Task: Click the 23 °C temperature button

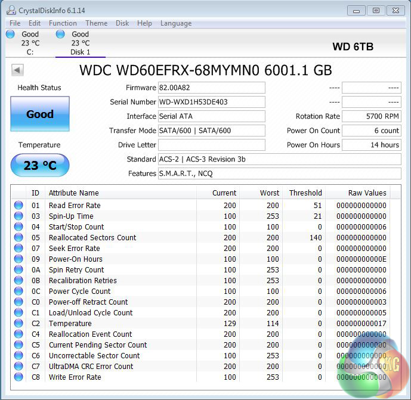Action: (40, 165)
